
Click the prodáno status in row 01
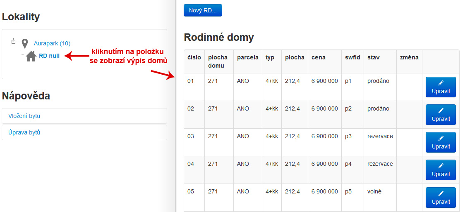pos(378,81)
